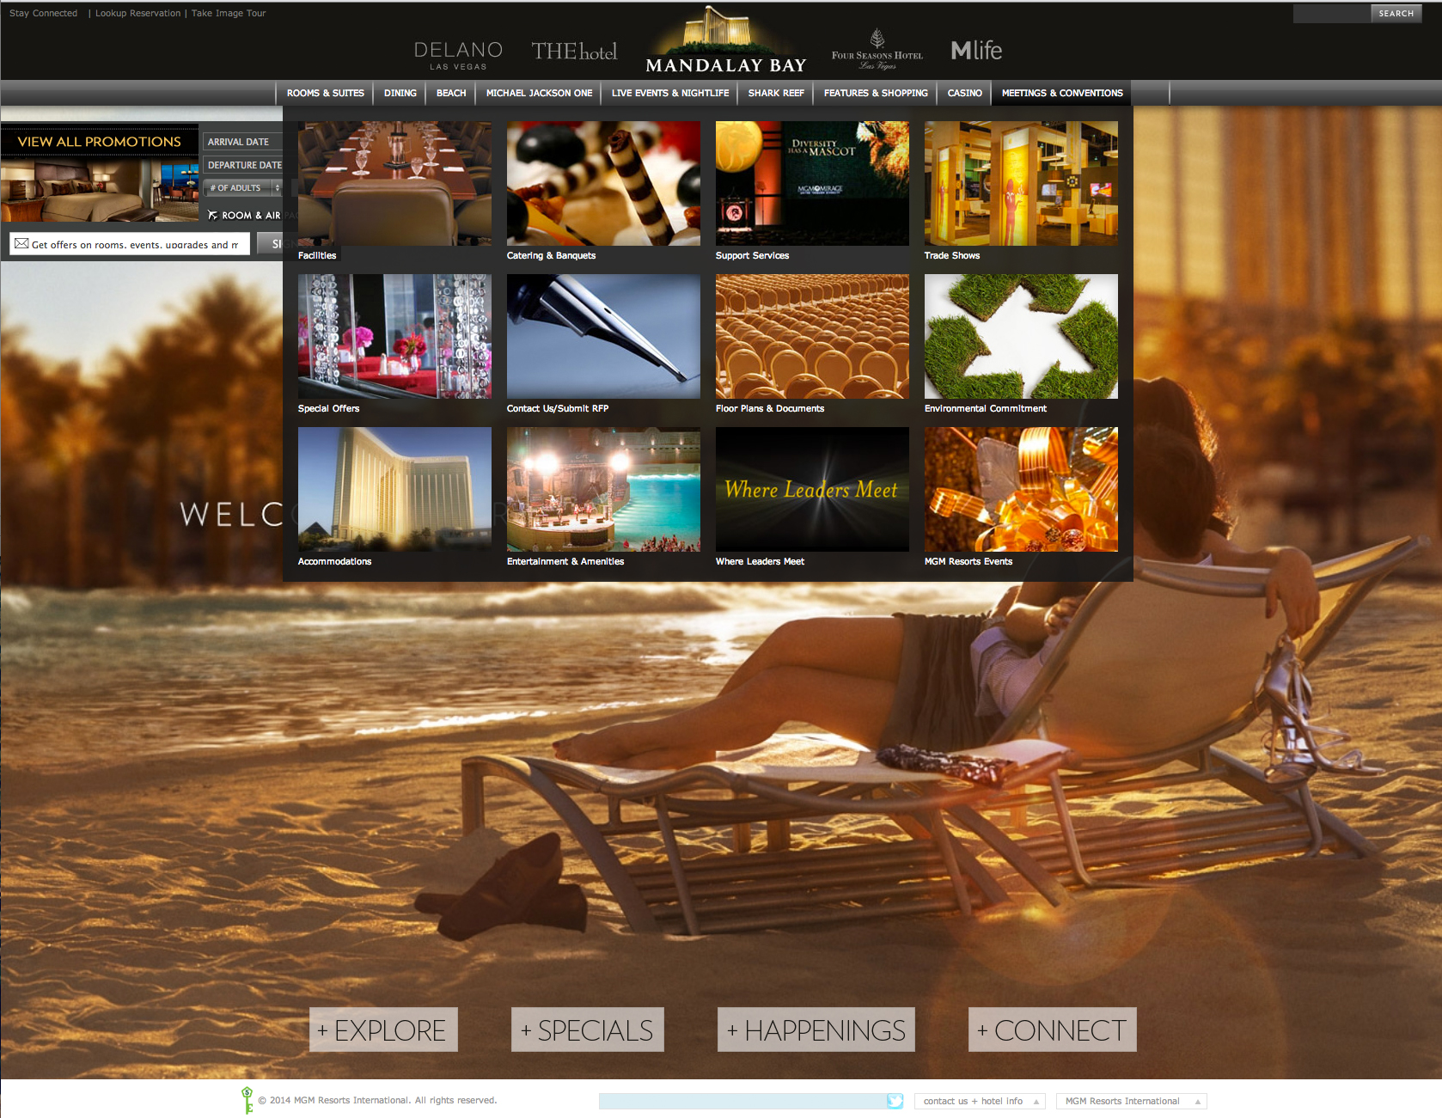Open the Beach menu item

(451, 93)
